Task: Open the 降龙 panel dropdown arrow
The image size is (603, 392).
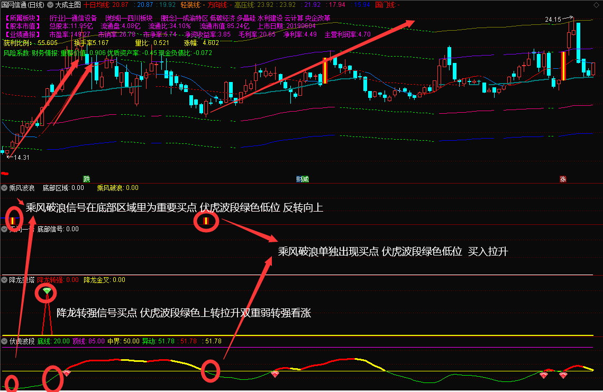Action: click(5, 280)
